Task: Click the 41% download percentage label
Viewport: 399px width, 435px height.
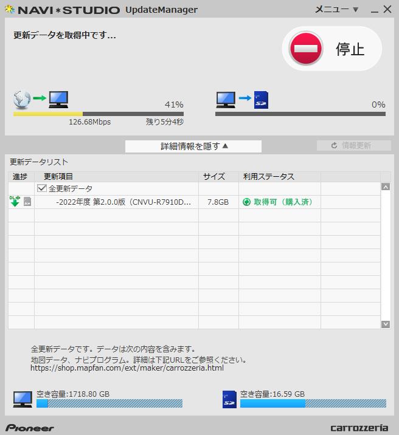Action: coord(174,104)
